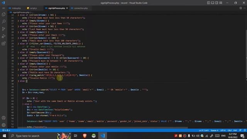Click signUpProcess.php in the breadcrumb
The width and height of the screenshot is (247, 139).
(x=21, y=12)
